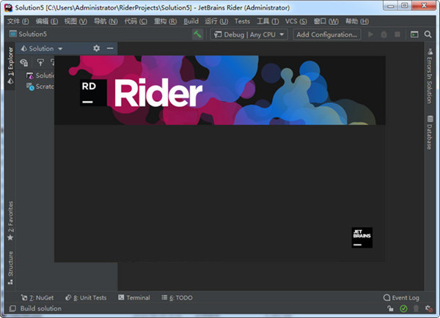The width and height of the screenshot is (440, 318).
Task: Open the 导航 (N) menu
Action: [106, 21]
